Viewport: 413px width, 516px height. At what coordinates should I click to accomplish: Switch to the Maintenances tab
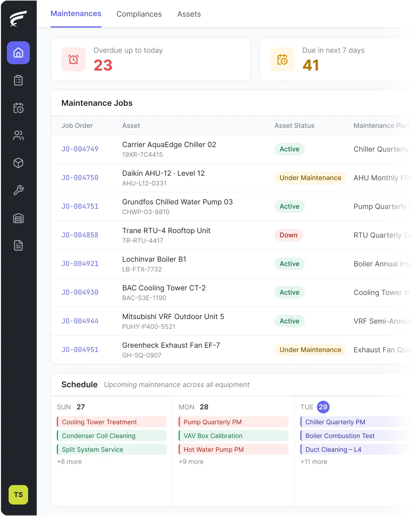76,14
